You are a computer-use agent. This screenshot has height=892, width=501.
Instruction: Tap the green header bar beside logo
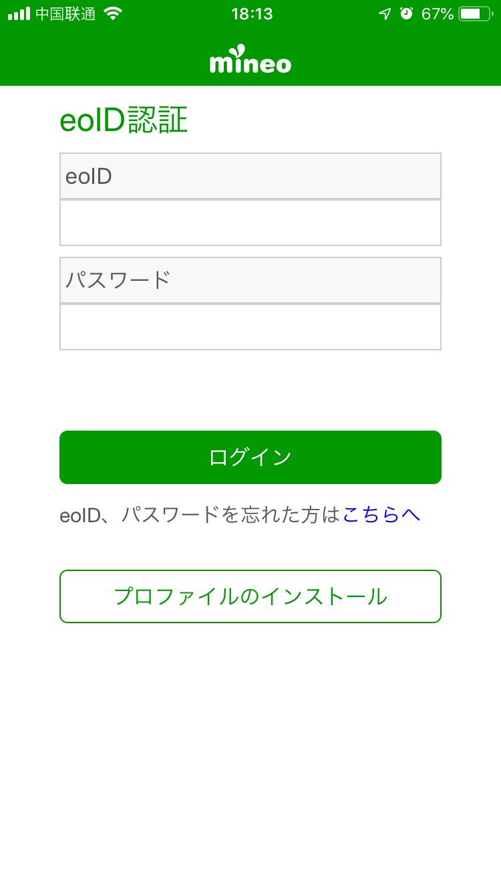click(401, 62)
